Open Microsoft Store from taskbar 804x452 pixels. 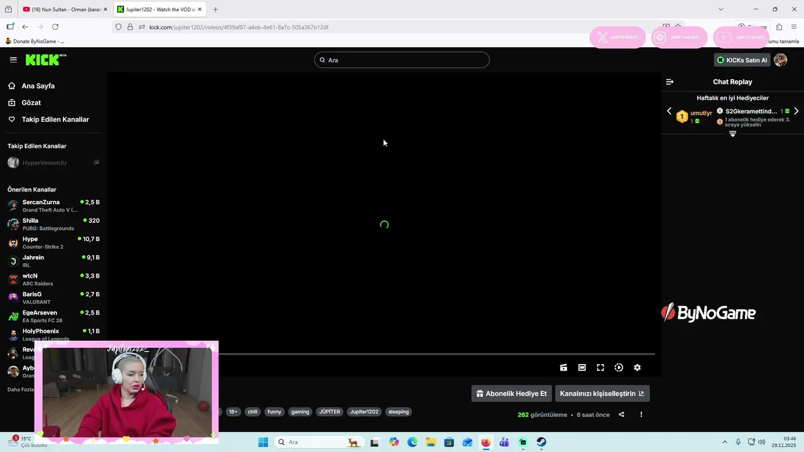pos(448,442)
